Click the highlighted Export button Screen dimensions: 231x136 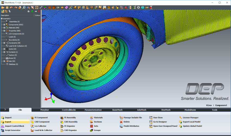[15, 122]
